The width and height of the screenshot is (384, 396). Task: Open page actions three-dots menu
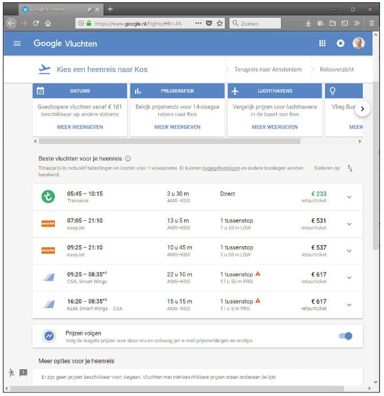click(199, 23)
